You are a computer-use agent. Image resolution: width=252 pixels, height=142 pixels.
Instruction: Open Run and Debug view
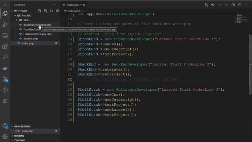click(x=5, y=24)
